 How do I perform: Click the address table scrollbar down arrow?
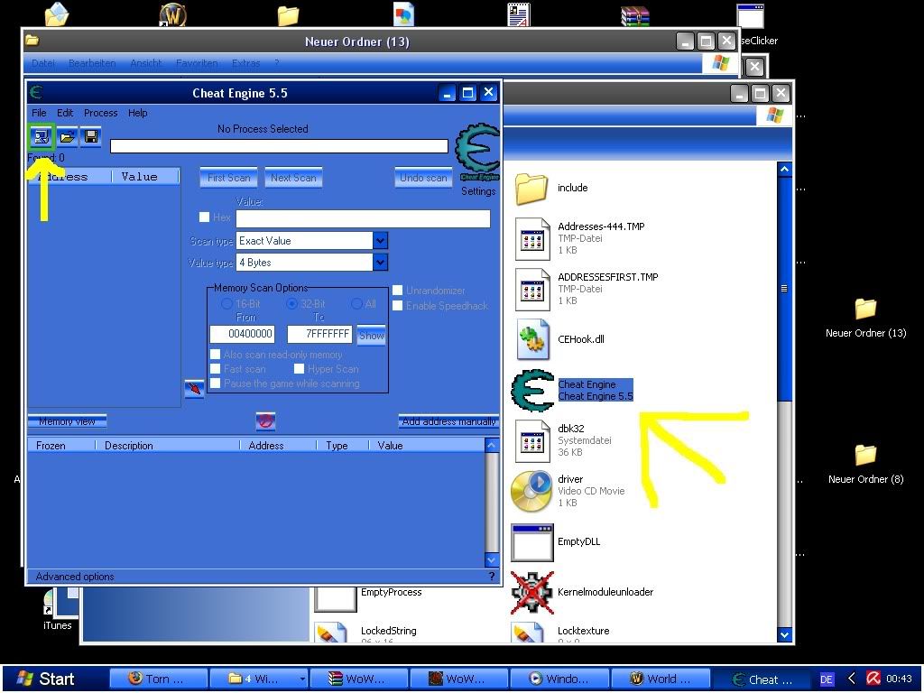(492, 559)
